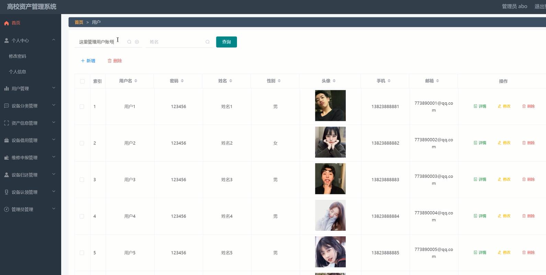546x275 pixels.
Task: Click 修改 for 用户2
Action: pos(504,143)
